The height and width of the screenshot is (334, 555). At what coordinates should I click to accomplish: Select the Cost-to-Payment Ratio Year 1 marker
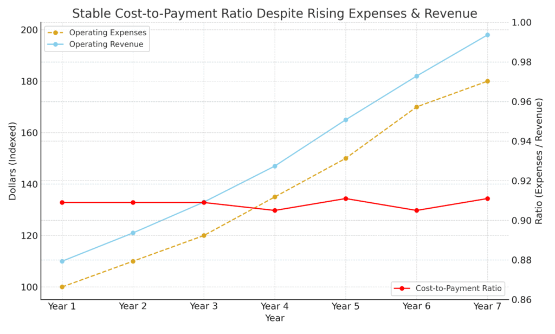(62, 202)
